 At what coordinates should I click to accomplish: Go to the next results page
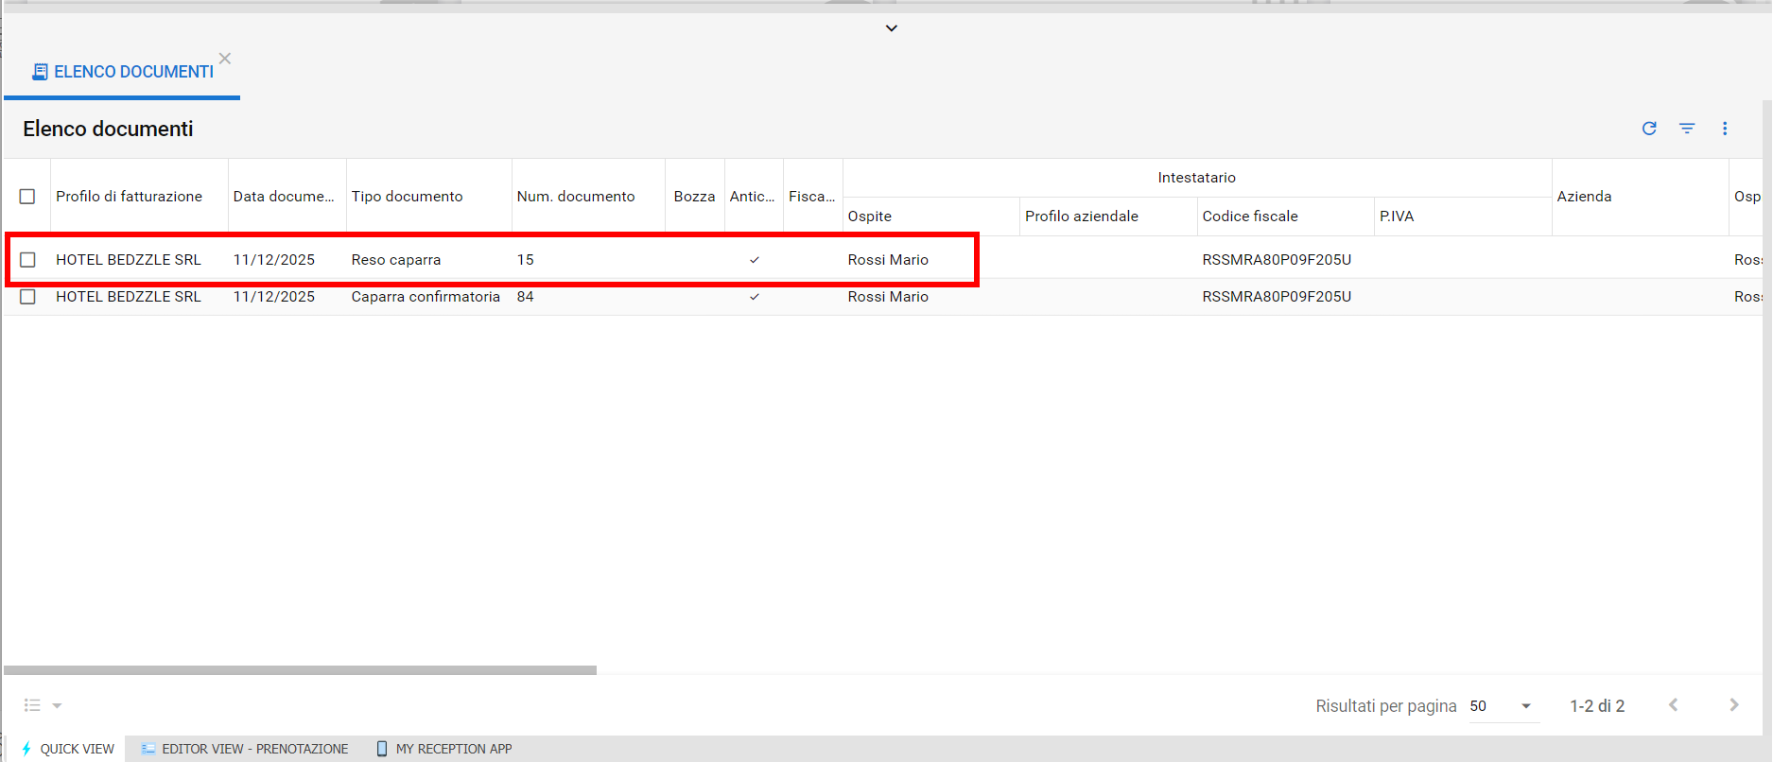point(1733,705)
